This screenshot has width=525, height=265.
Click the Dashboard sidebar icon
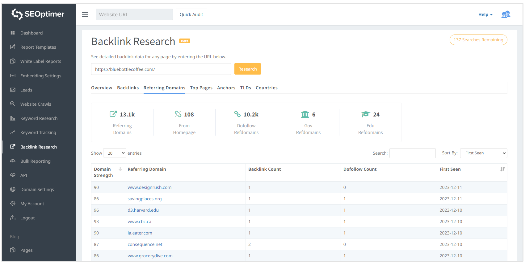[13, 33]
